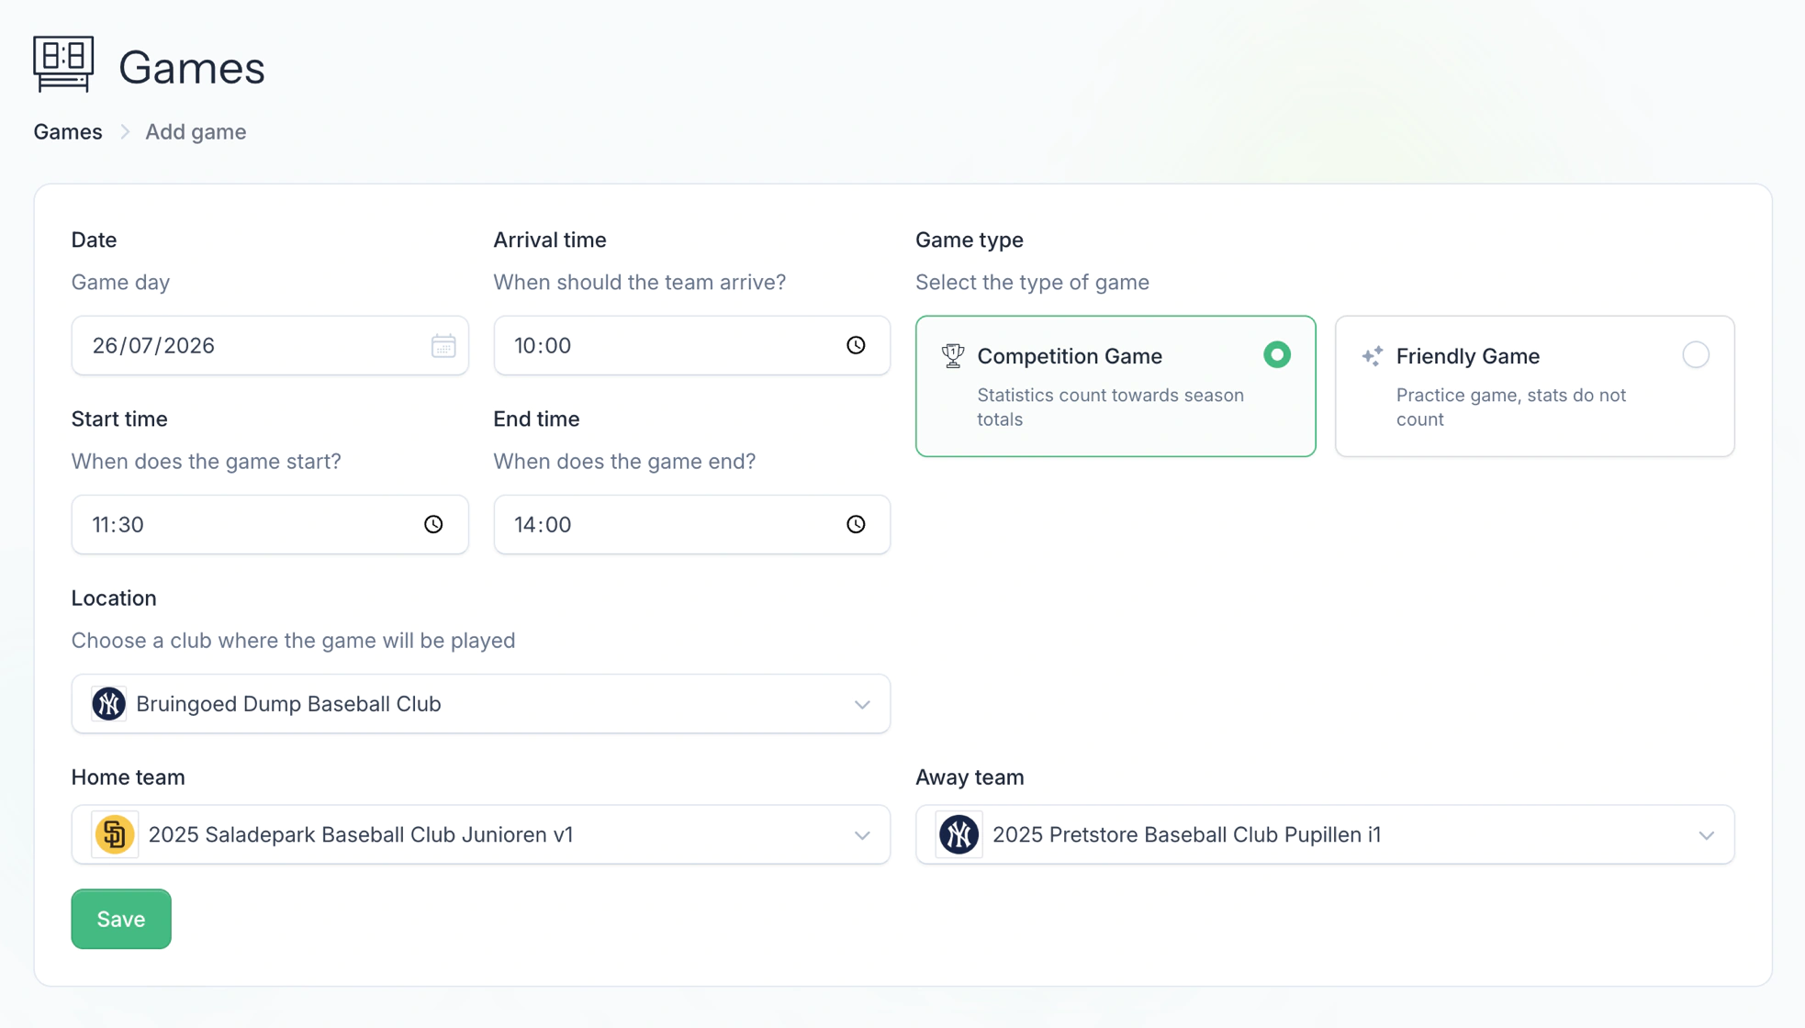Click the sparkle icon on Friendly Game card
1805x1028 pixels.
[x=1373, y=356]
